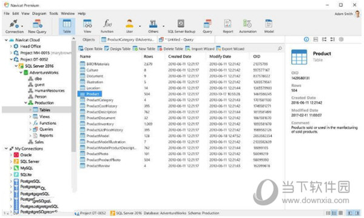Screen dimensions: 364x218
Task: Show the info pane icon
Action: point(306,39)
